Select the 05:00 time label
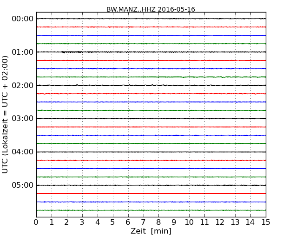Viewport: 302px width, 241px height. (23, 185)
